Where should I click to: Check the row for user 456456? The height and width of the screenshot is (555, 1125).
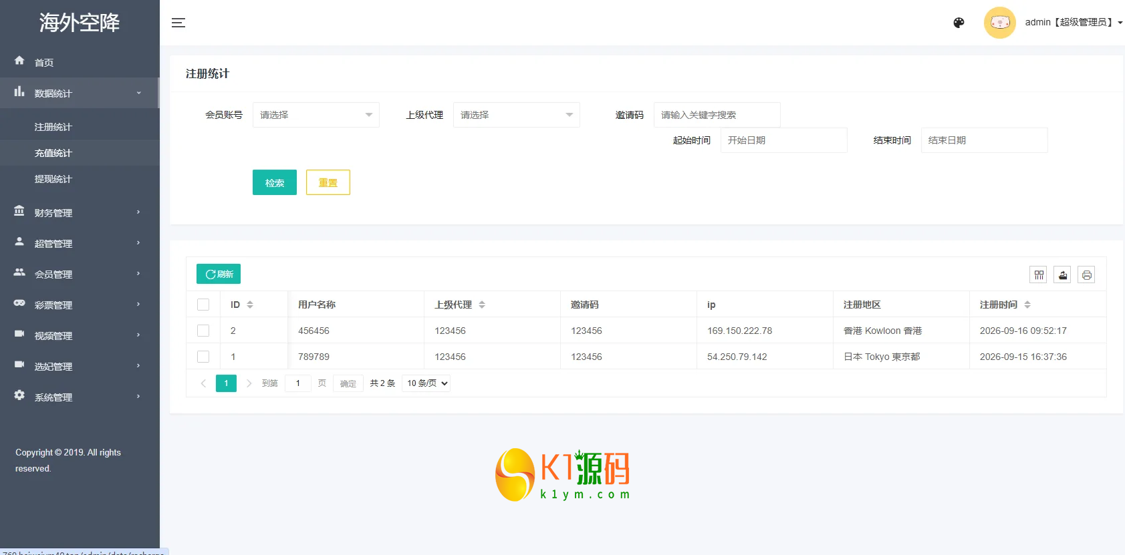(203, 331)
